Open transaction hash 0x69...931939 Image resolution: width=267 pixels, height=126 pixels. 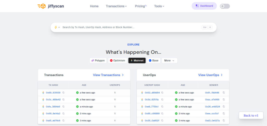click(x=53, y=93)
